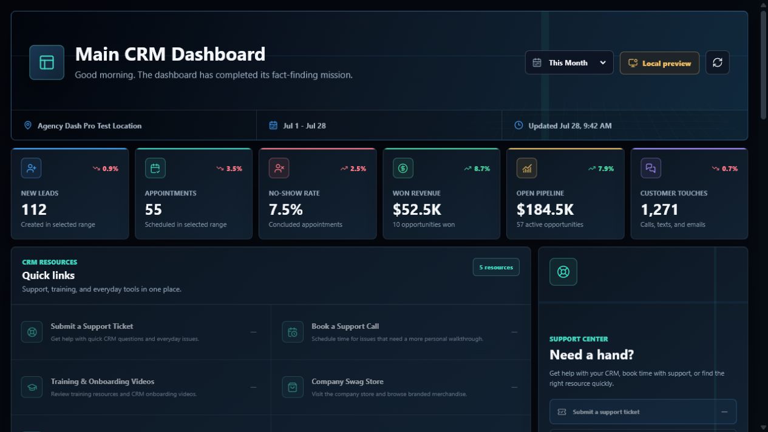Click the calendar icon beside Jul 1 - Jul 28
Viewport: 768px width, 432px height.
273,125
